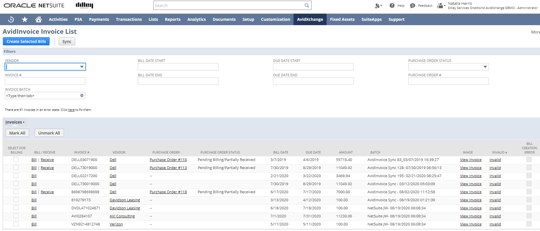Screen dimensions: 540x231
Task: Sort by the Amount column header
Action: pyautogui.click(x=346, y=152)
